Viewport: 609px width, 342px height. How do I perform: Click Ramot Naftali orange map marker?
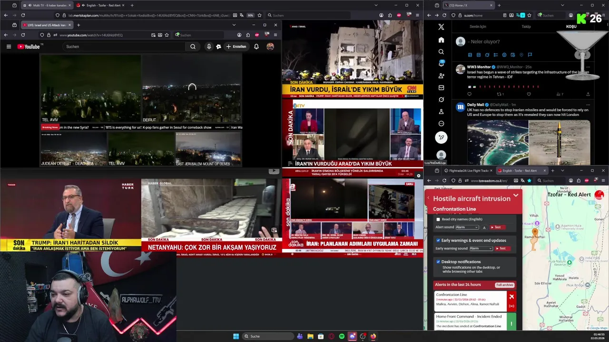[535, 232]
